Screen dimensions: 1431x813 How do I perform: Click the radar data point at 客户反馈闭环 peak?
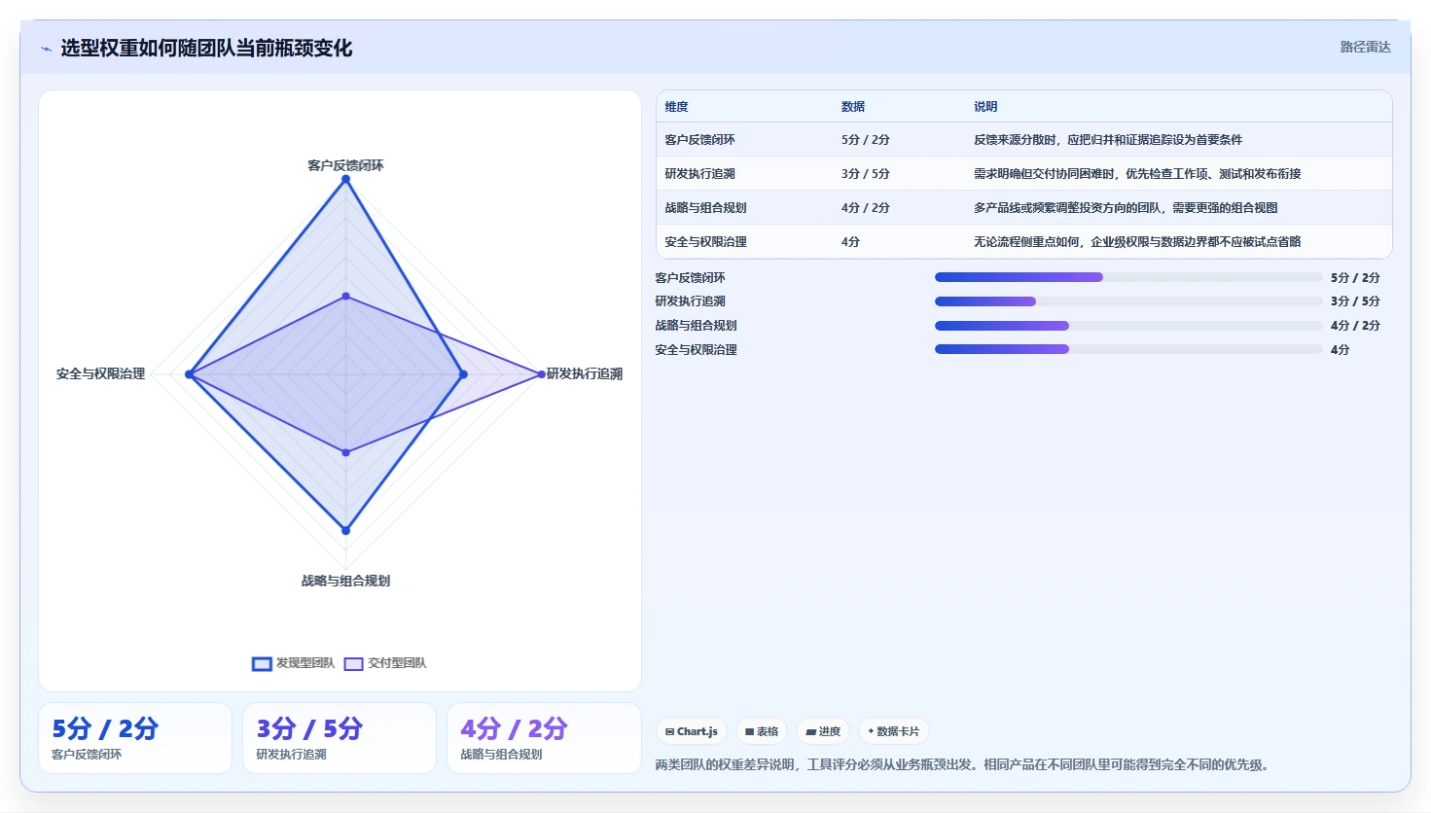[x=345, y=179]
